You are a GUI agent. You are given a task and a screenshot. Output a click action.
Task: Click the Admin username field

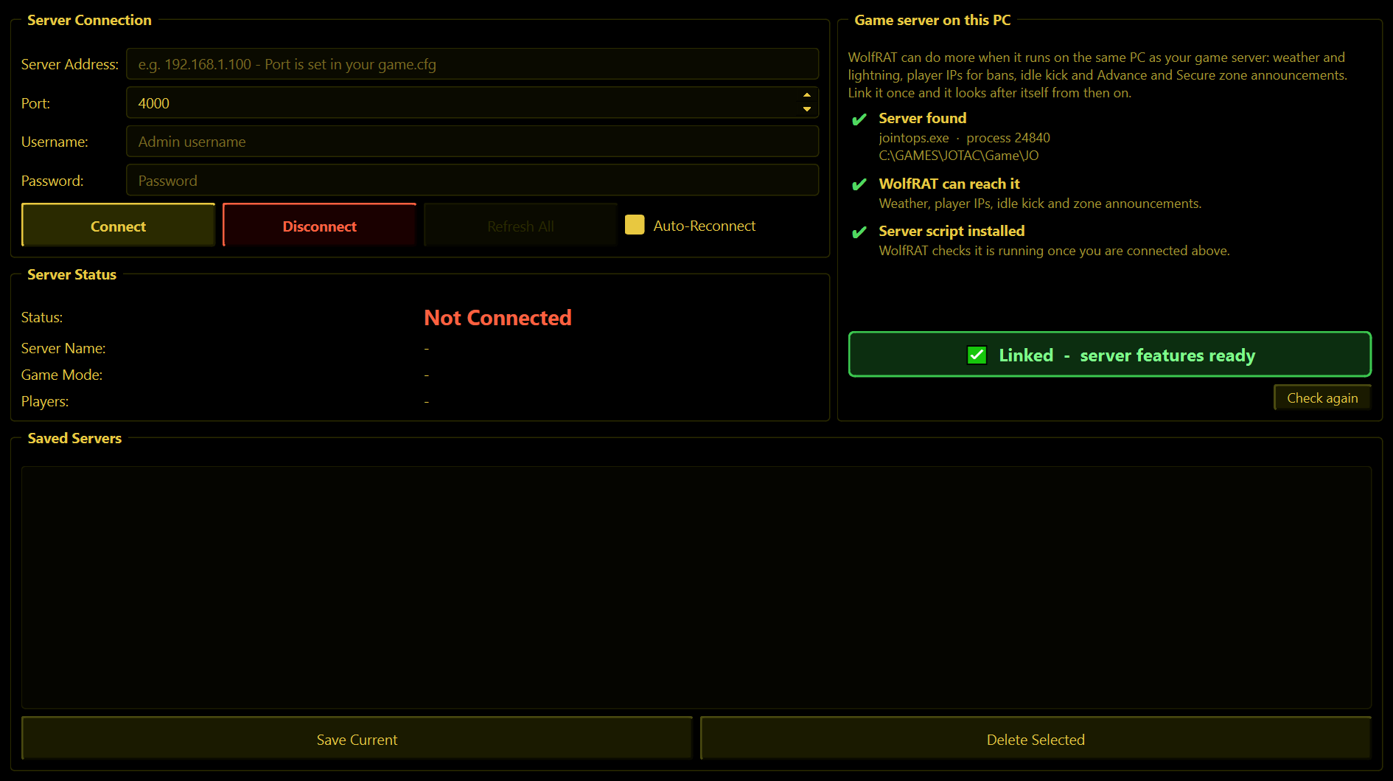pyautogui.click(x=472, y=142)
